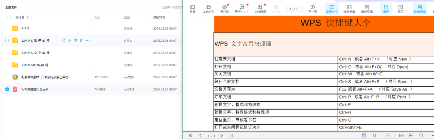
Task: Click the zip file icon of 配套课件素材
Action: 15,77
